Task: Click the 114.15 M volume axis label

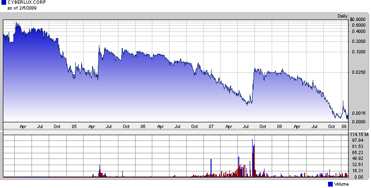Action: (359, 135)
